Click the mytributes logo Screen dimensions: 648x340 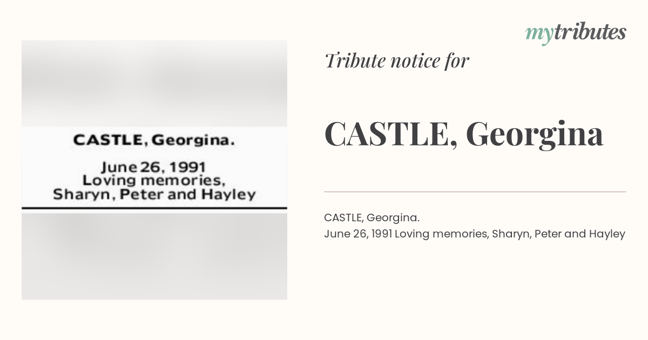pyautogui.click(x=576, y=33)
